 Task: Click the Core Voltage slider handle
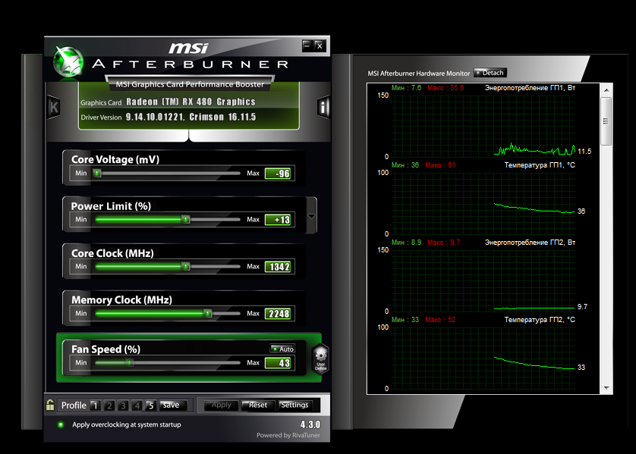pos(97,174)
